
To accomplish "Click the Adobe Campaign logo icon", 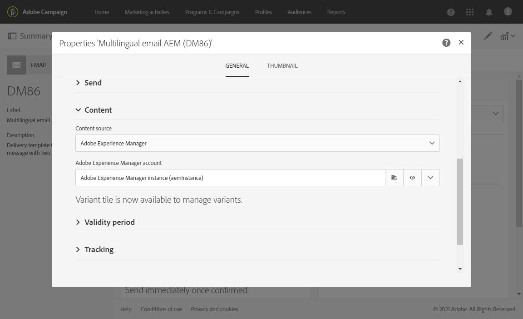I will (x=13, y=12).
